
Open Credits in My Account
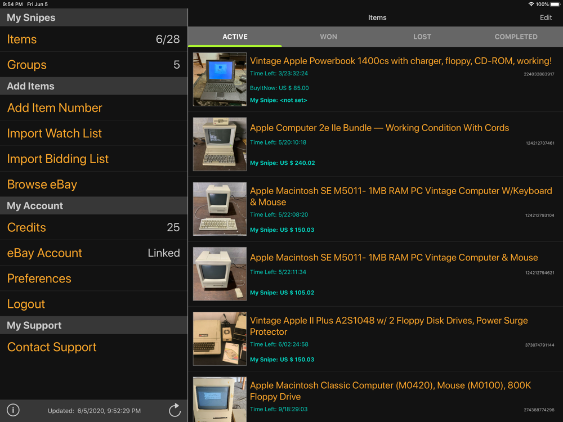[93, 227]
